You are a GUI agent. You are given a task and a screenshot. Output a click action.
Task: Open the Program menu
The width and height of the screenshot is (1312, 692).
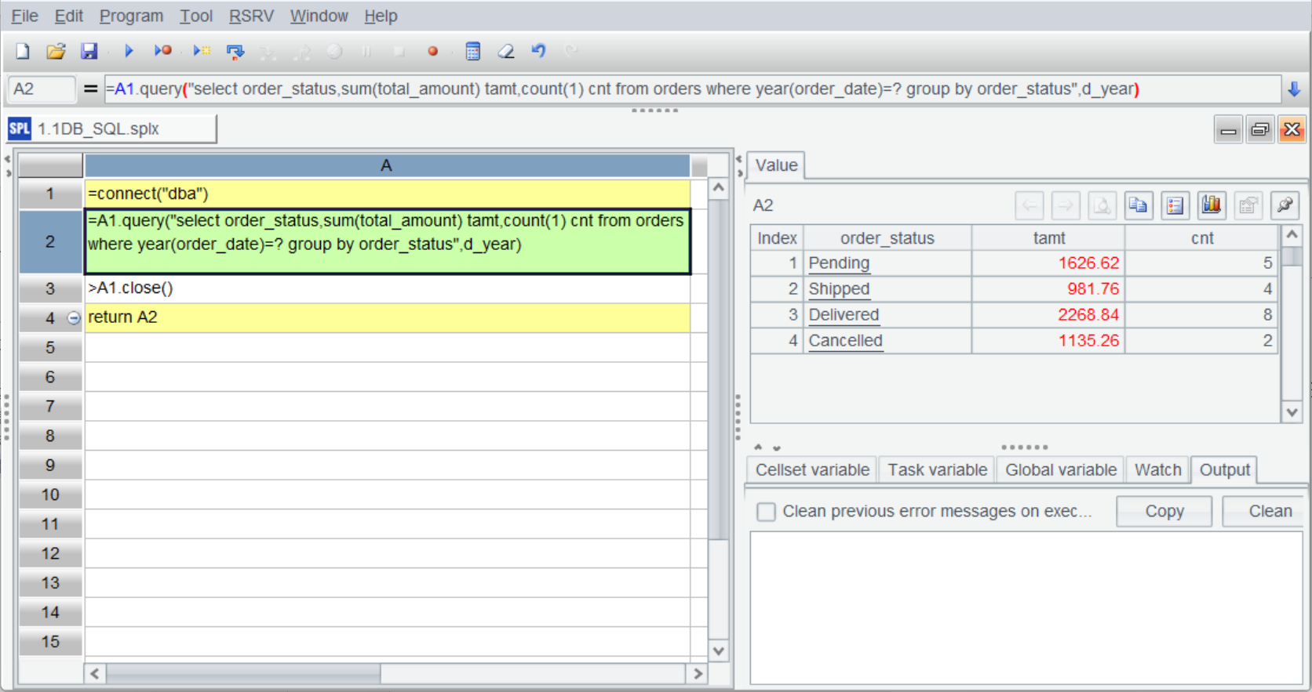(131, 16)
